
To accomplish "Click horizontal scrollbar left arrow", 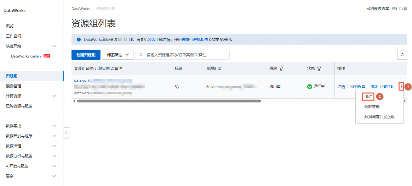I will point(74,101).
